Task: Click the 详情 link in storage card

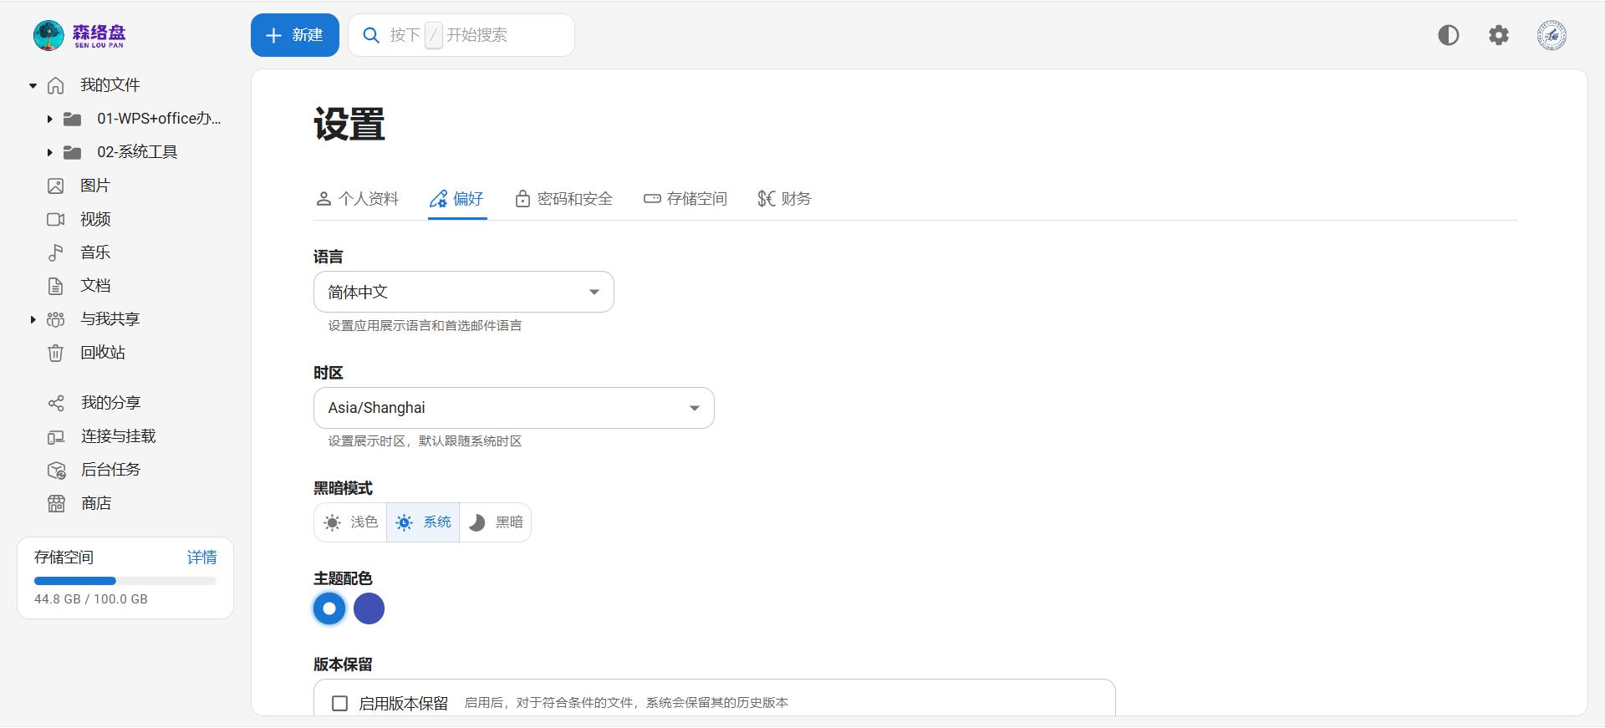Action: [201, 557]
